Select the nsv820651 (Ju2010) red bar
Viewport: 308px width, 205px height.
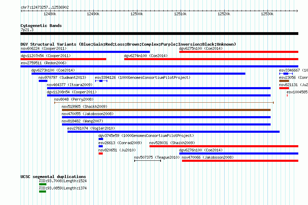[x=101, y=153]
